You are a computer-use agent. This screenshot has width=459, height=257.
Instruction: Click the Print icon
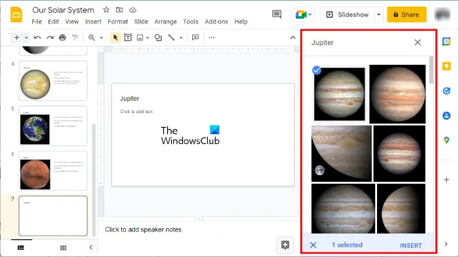pyautogui.click(x=62, y=37)
